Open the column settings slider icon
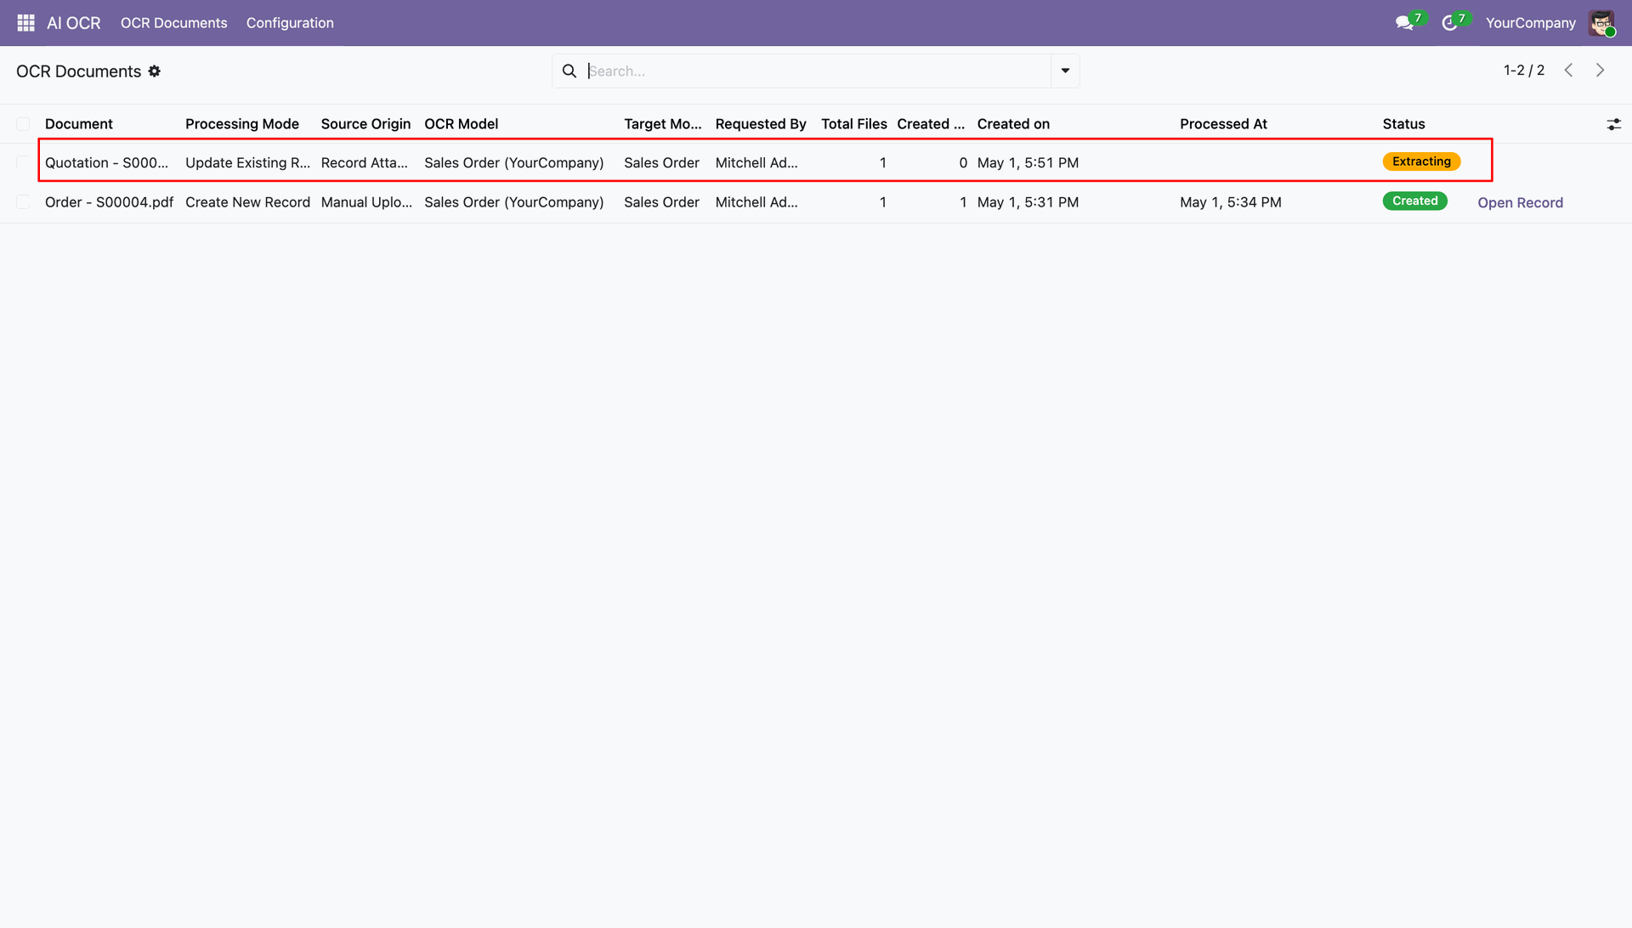This screenshot has height=928, width=1632. [x=1614, y=124]
